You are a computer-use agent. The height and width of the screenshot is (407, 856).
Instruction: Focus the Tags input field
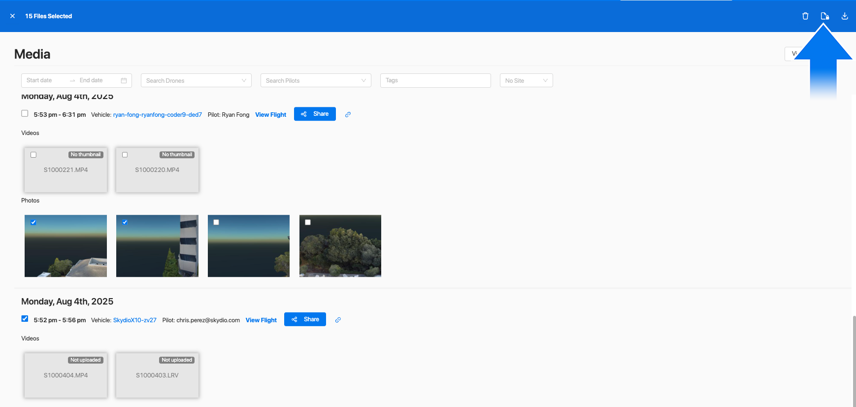pos(435,80)
